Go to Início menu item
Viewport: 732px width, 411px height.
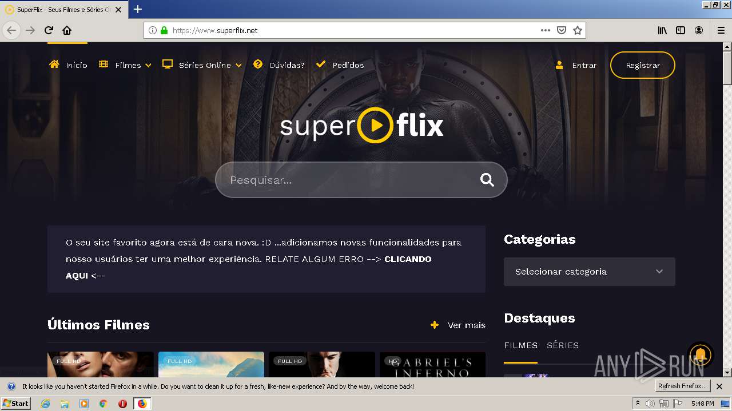68,65
